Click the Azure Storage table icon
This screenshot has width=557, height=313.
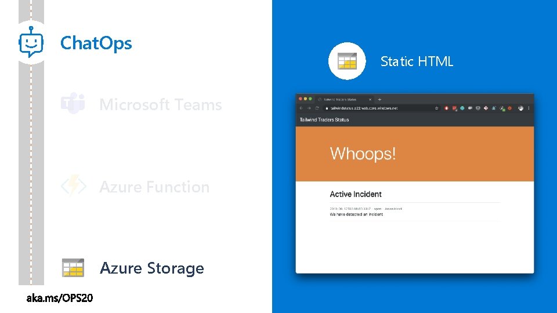pyautogui.click(x=73, y=268)
